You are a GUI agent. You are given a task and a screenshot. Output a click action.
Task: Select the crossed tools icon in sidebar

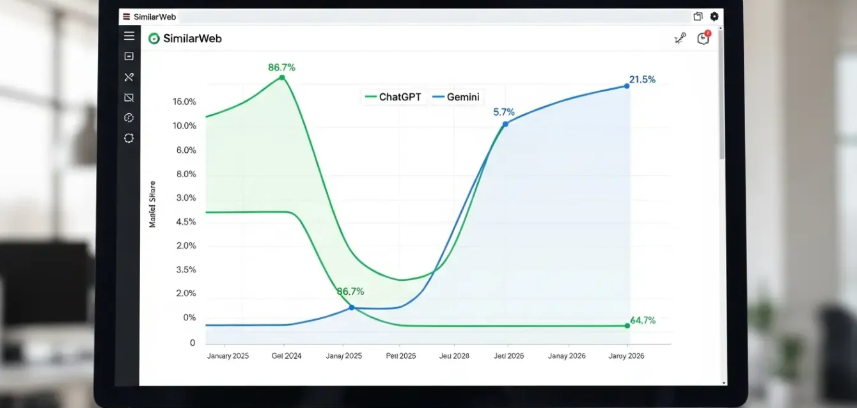(129, 77)
